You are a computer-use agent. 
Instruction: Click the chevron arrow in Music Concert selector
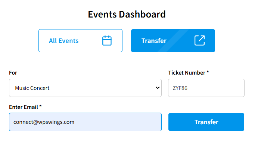coord(158,88)
